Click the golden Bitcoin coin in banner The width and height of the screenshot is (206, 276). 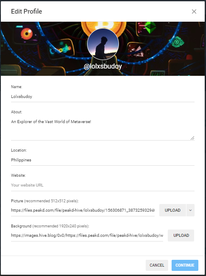(x=104, y=26)
